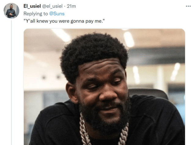
Task: Open El_usiel's profile avatar picture
Action: 11,11
